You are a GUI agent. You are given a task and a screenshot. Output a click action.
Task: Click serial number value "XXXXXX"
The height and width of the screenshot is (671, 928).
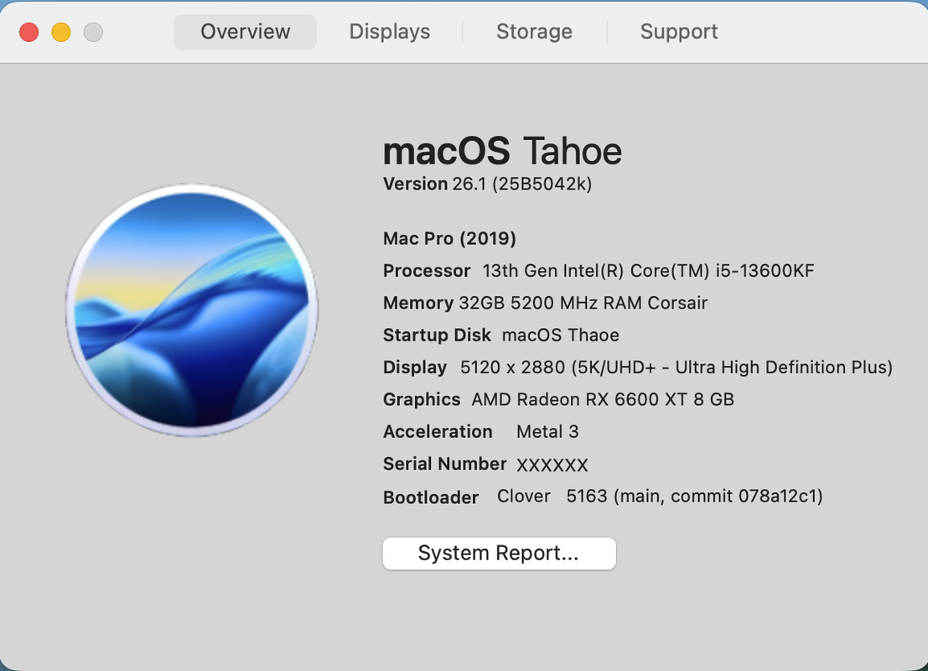tap(552, 466)
